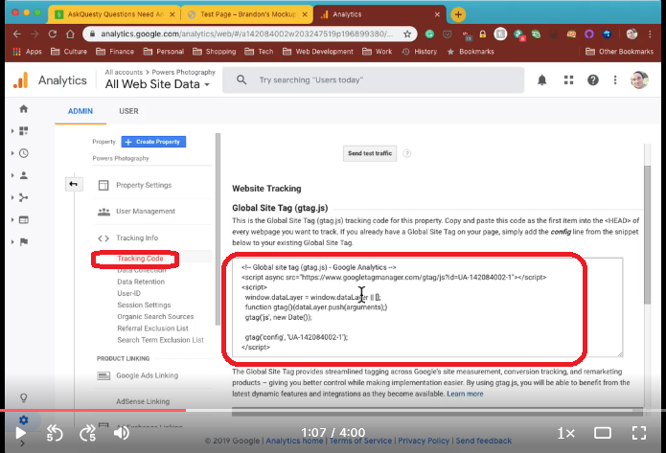
Task: Open the Learn more link
Action: (x=465, y=394)
